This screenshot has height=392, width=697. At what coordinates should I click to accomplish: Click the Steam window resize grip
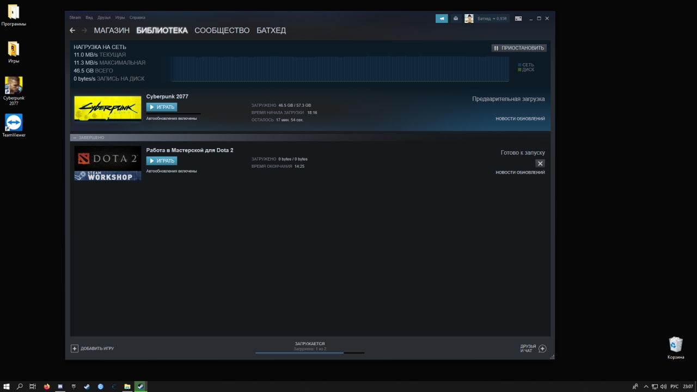click(552, 357)
